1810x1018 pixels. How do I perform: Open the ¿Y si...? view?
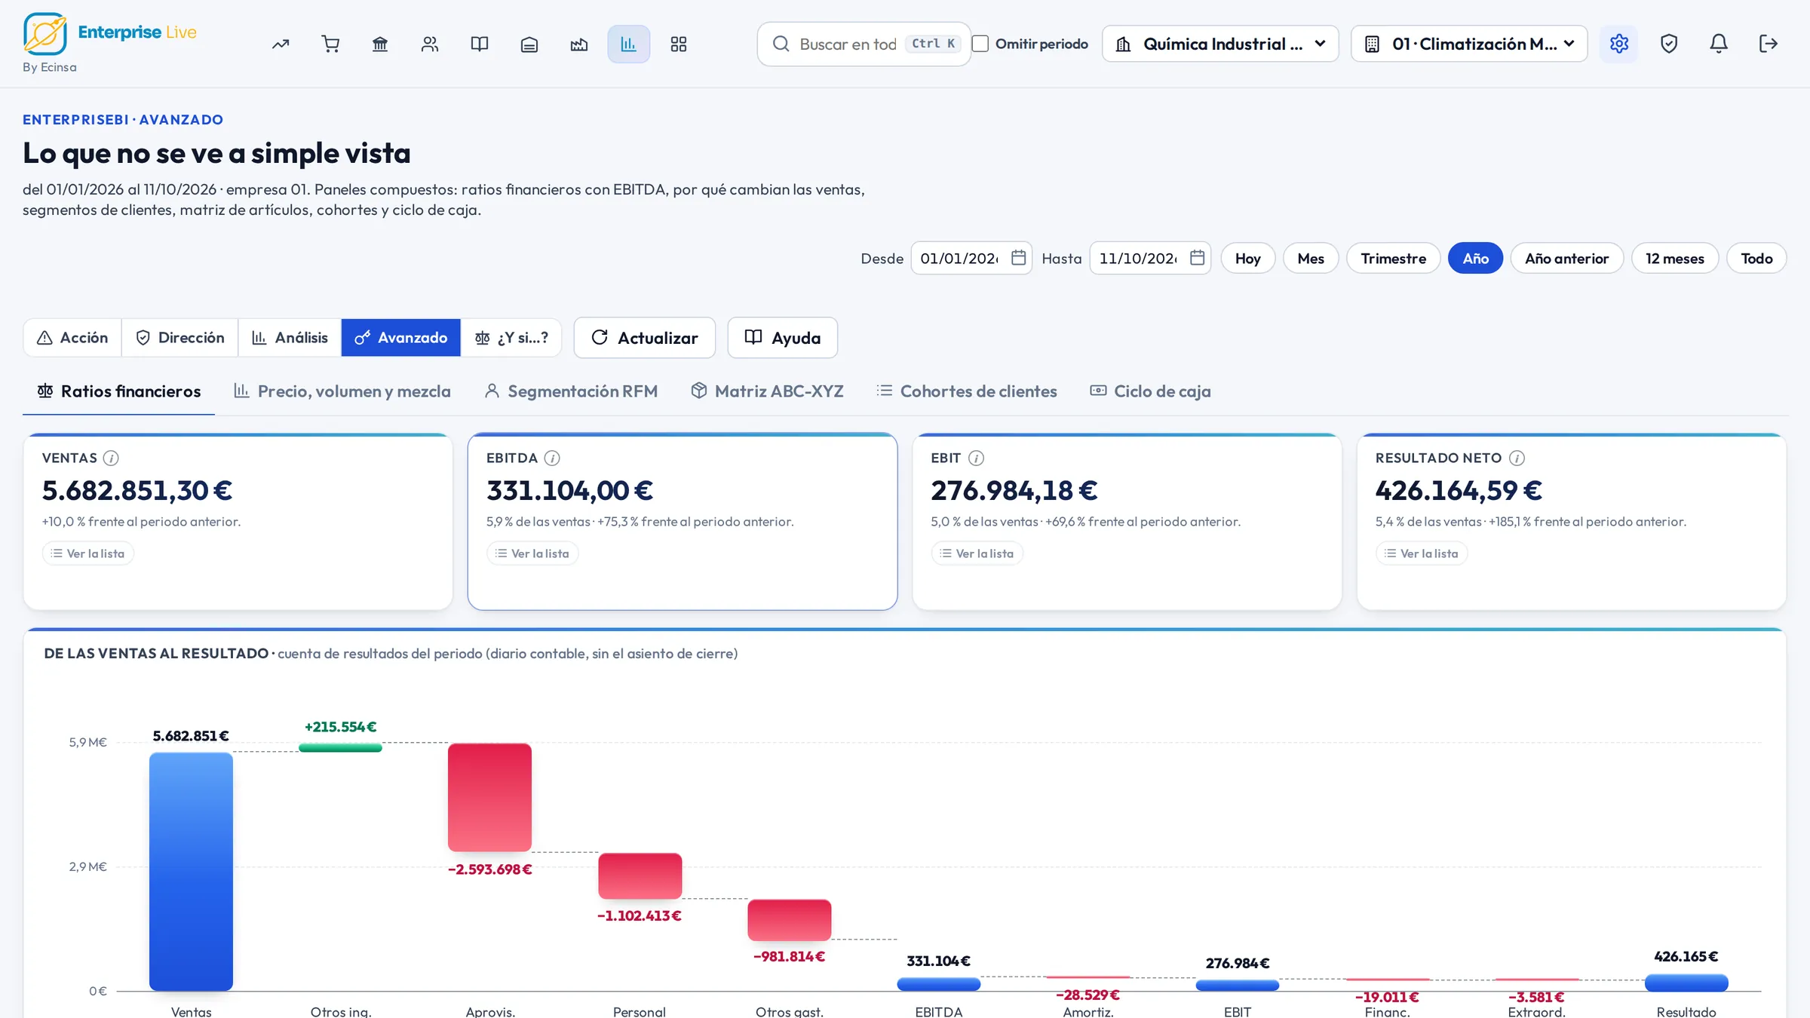(511, 338)
